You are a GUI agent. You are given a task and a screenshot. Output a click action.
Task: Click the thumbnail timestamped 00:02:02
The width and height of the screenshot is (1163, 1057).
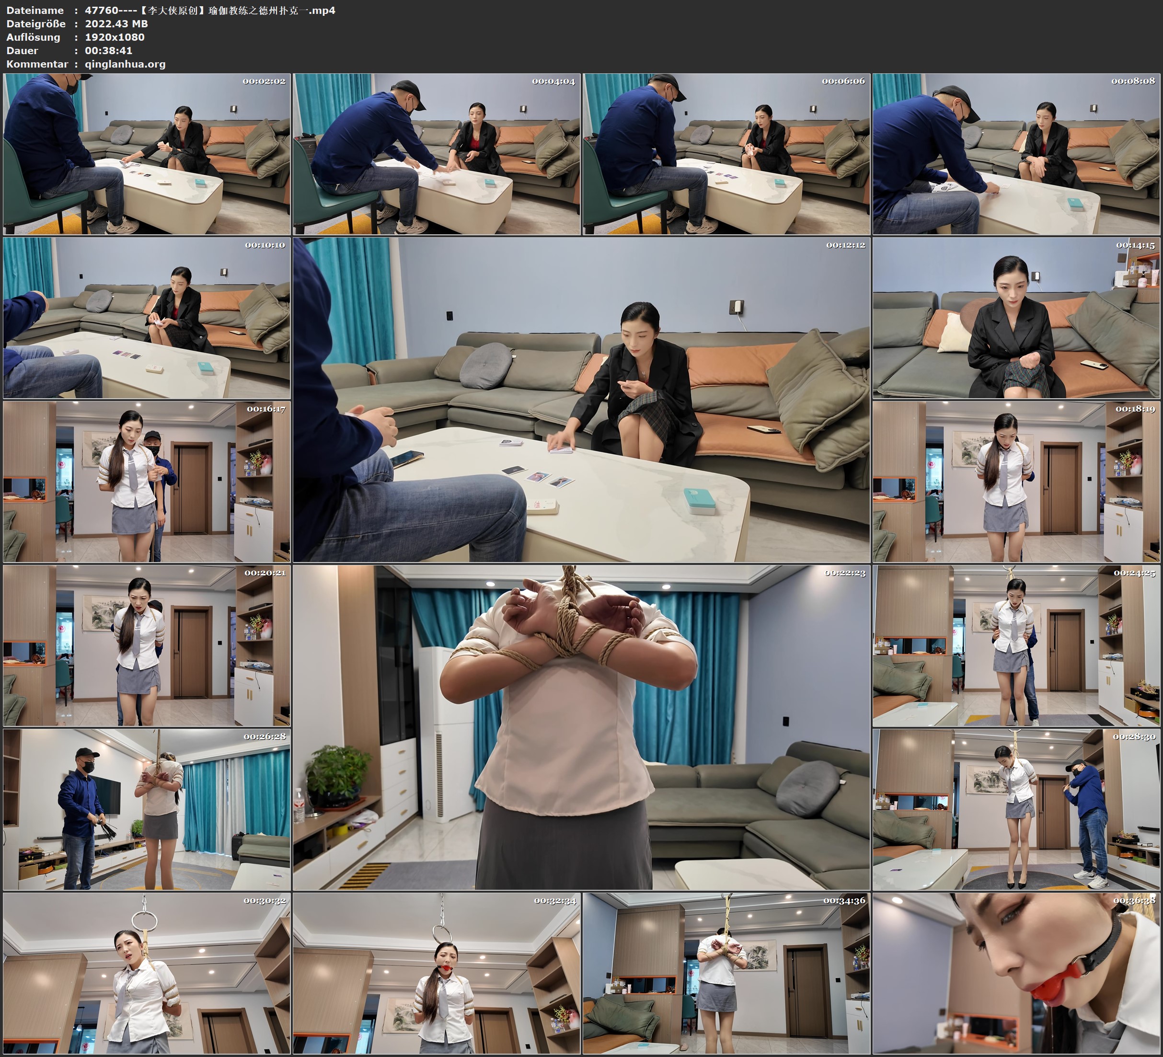pos(147,153)
